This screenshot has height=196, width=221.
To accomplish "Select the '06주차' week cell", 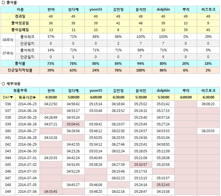I will pos(8,40).
